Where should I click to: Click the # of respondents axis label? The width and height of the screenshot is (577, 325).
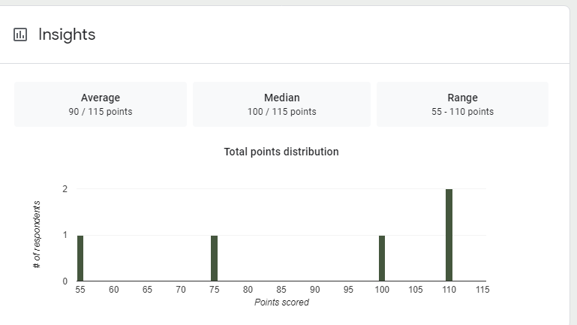tap(38, 235)
